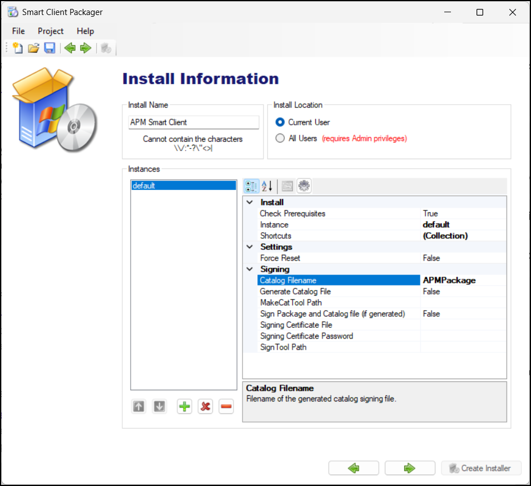Sort properties alphabetically with A-Z icon

point(267,186)
